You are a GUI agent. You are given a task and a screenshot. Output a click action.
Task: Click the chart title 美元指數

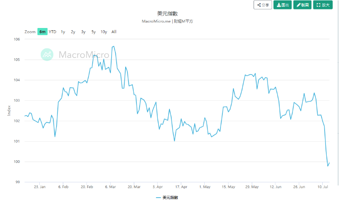pyautogui.click(x=167, y=14)
